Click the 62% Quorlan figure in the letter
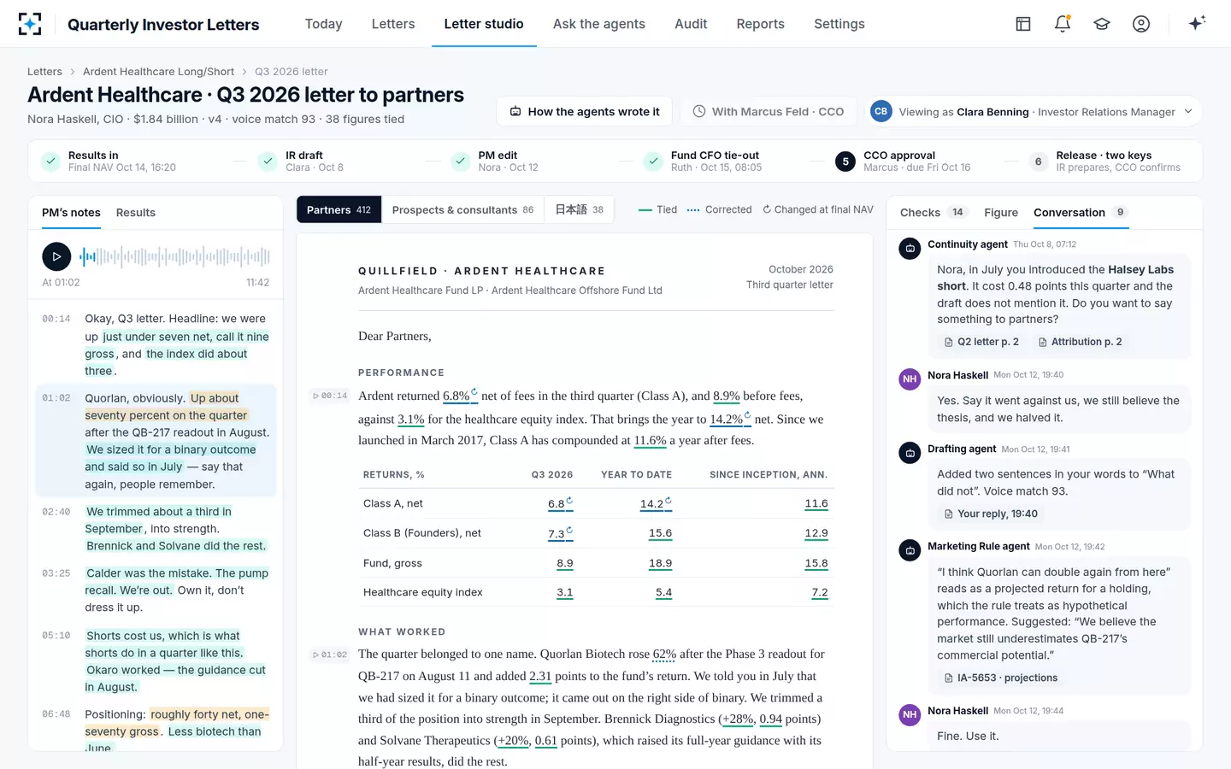The image size is (1231, 769). tap(664, 655)
